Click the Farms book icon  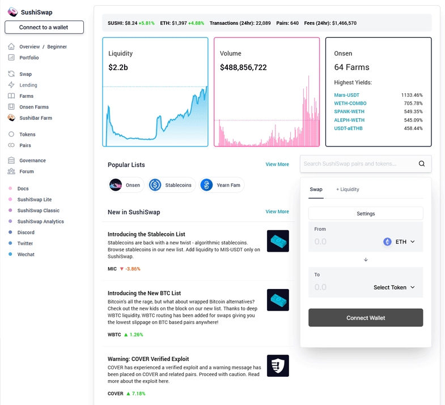pyautogui.click(x=11, y=96)
